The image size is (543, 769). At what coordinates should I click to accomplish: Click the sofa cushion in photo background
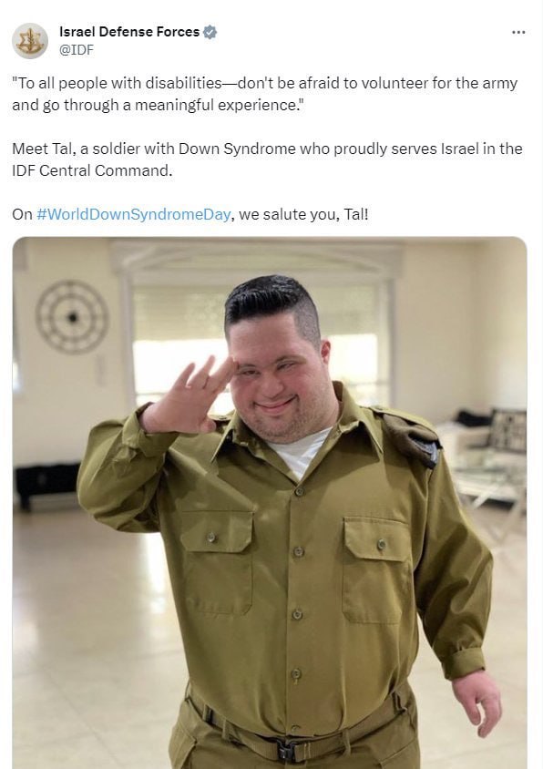(507, 430)
